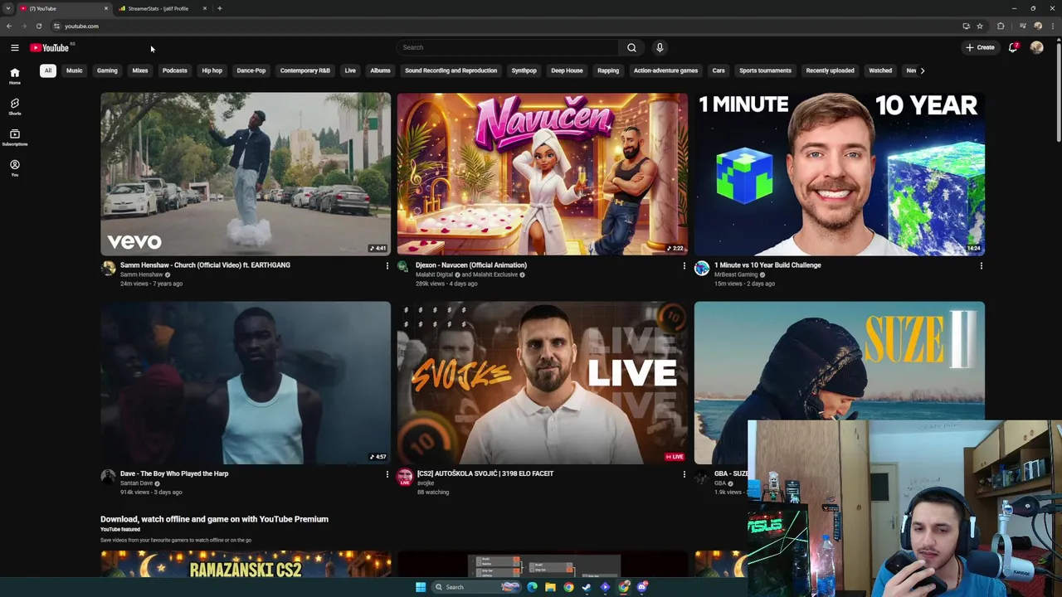Viewport: 1062px width, 597px height.
Task: Click the YouTube logo
Action: [50, 48]
